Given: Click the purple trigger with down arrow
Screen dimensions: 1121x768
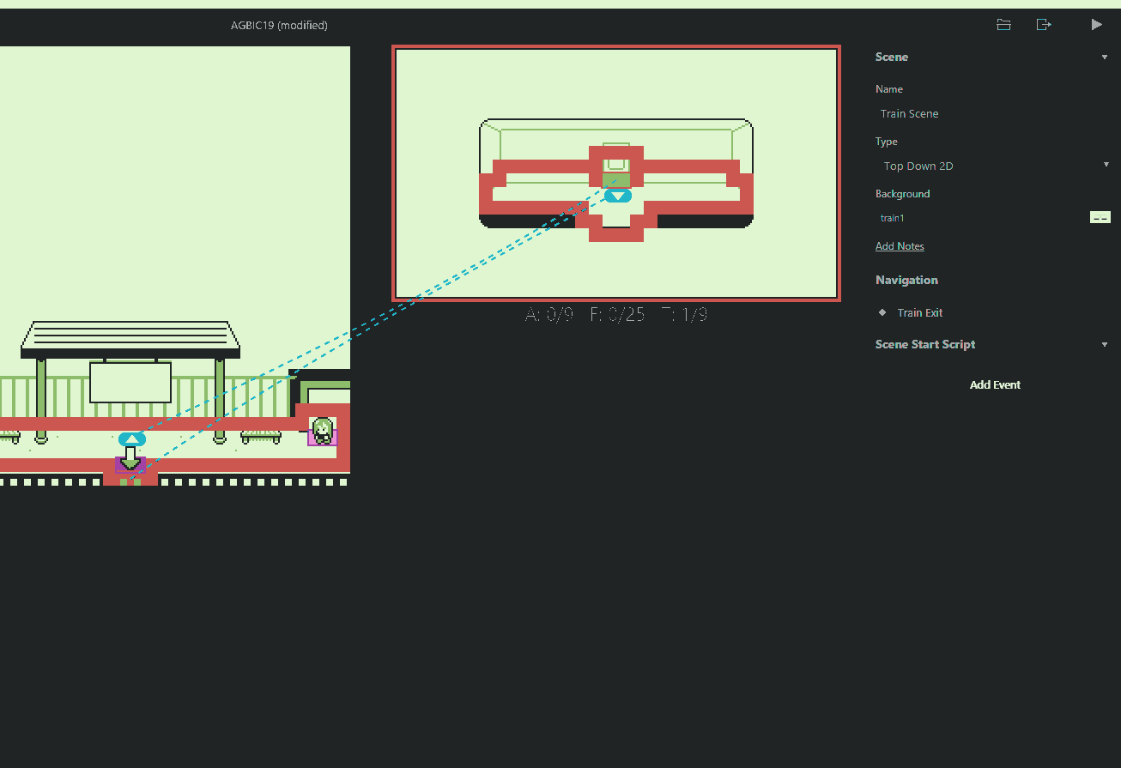Looking at the screenshot, I should [x=130, y=464].
